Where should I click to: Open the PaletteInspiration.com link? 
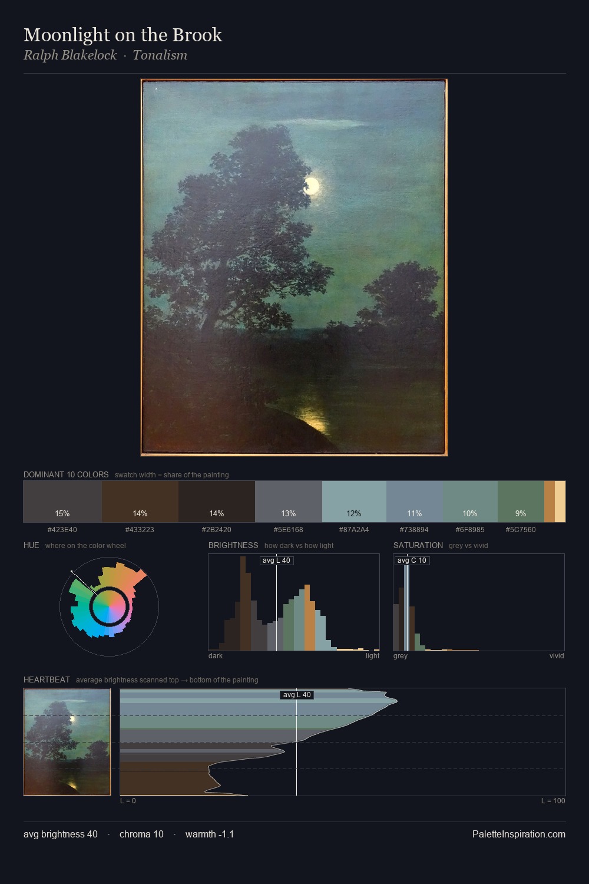click(519, 834)
